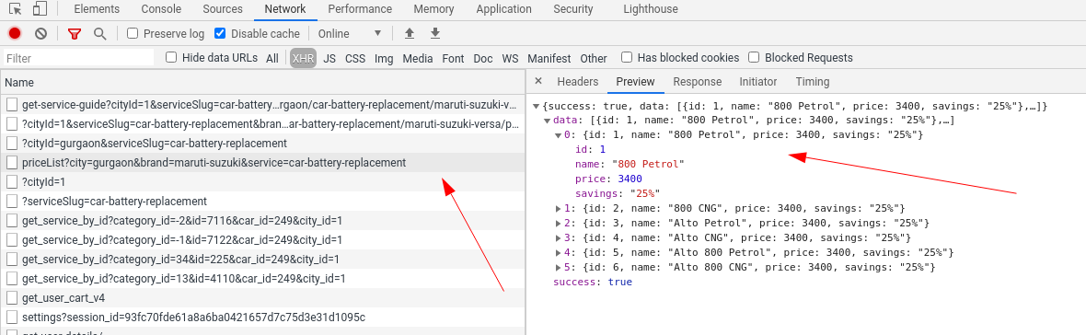Enable Has blocked cookies filter
This screenshot has width=1086, height=335.
[x=627, y=57]
